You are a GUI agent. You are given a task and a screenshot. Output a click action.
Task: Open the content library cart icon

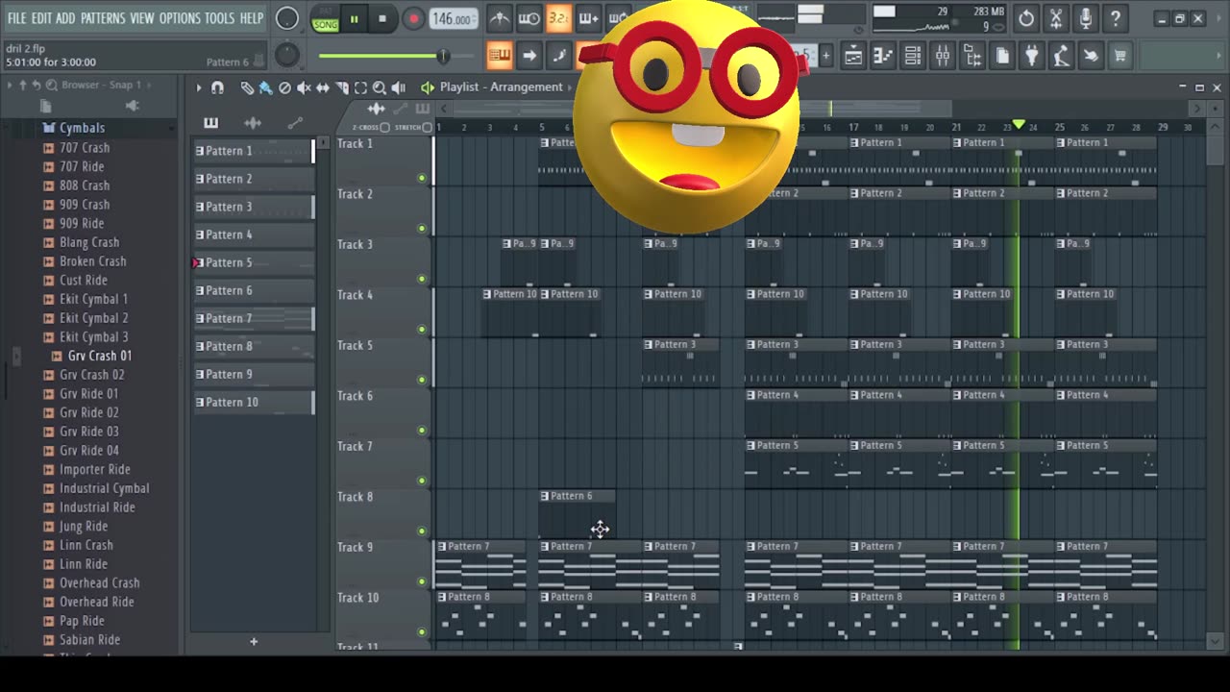pyautogui.click(x=1120, y=57)
